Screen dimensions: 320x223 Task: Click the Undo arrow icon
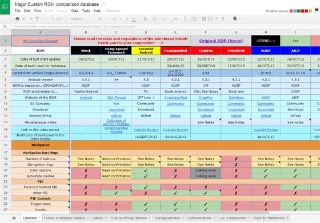(24, 19)
